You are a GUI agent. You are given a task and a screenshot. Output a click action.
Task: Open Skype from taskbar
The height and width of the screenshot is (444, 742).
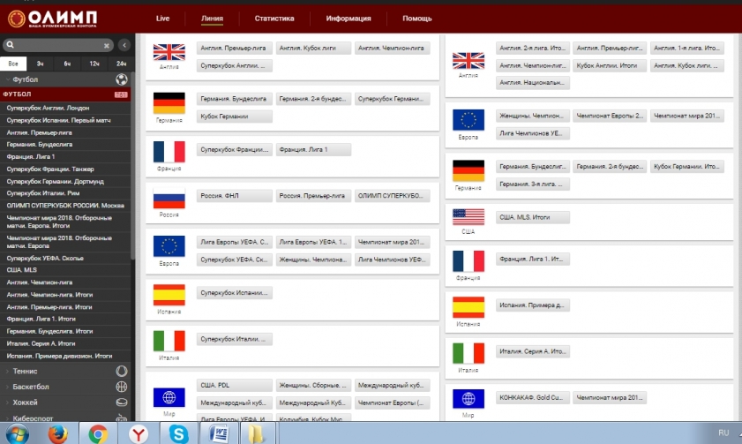[x=178, y=434]
